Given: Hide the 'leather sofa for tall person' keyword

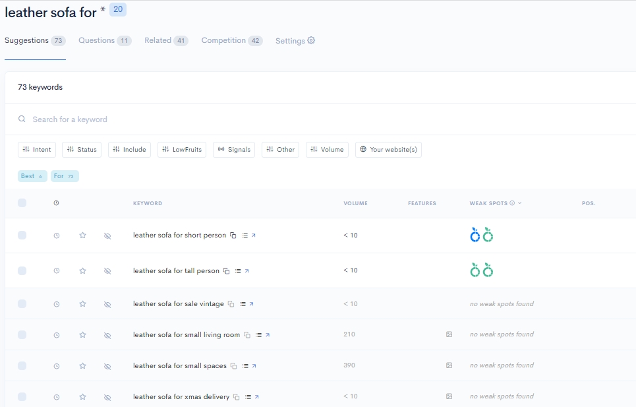Looking at the screenshot, I should tap(107, 271).
